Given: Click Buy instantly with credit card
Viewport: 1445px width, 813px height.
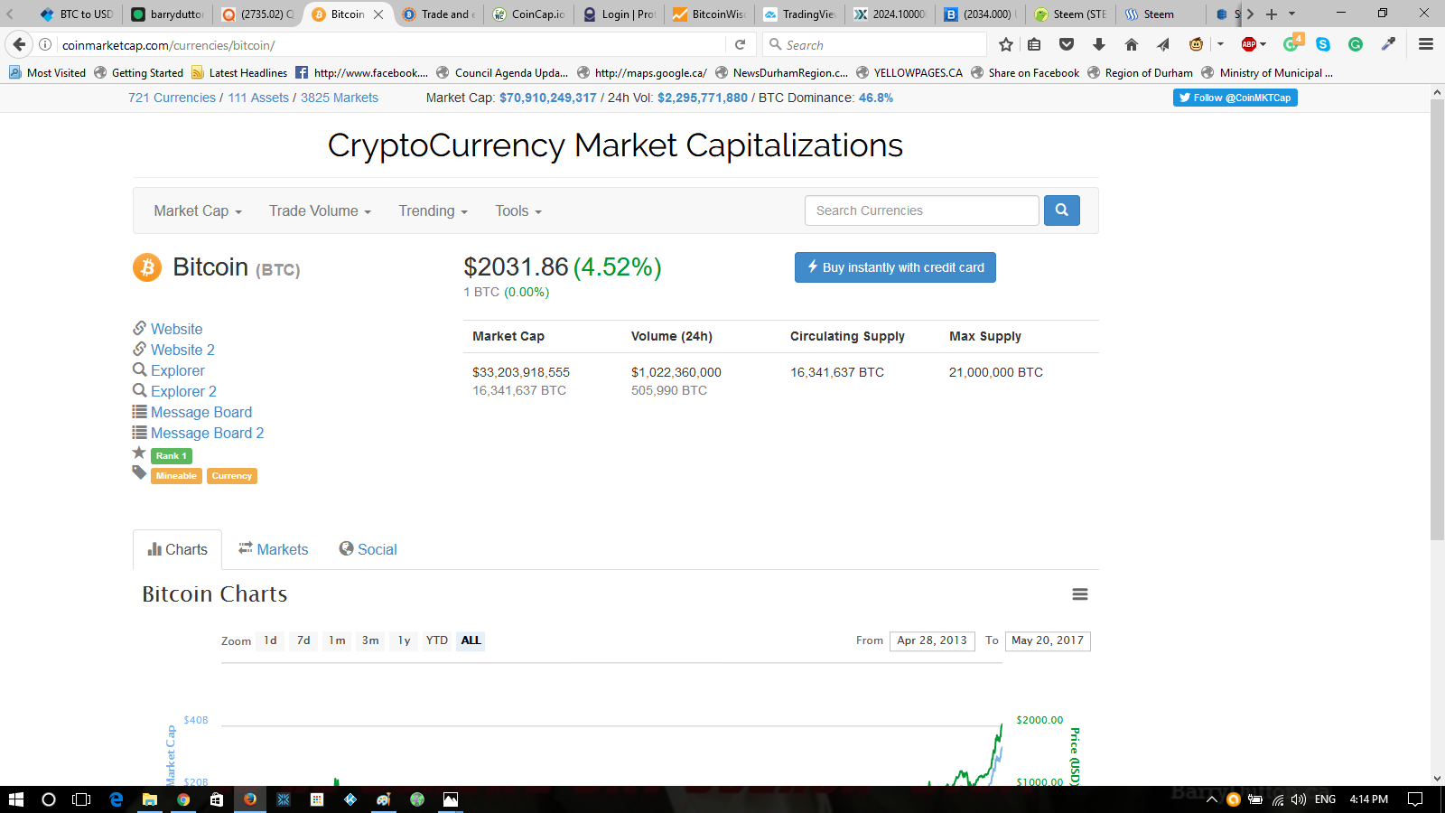Looking at the screenshot, I should (x=895, y=267).
